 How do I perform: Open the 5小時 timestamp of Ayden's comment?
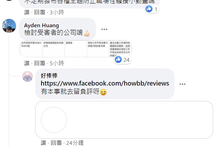click(x=57, y=63)
